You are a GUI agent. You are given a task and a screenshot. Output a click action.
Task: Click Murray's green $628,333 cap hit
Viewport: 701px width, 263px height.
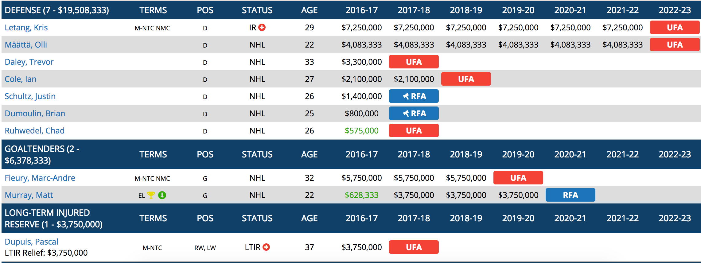[361, 195]
